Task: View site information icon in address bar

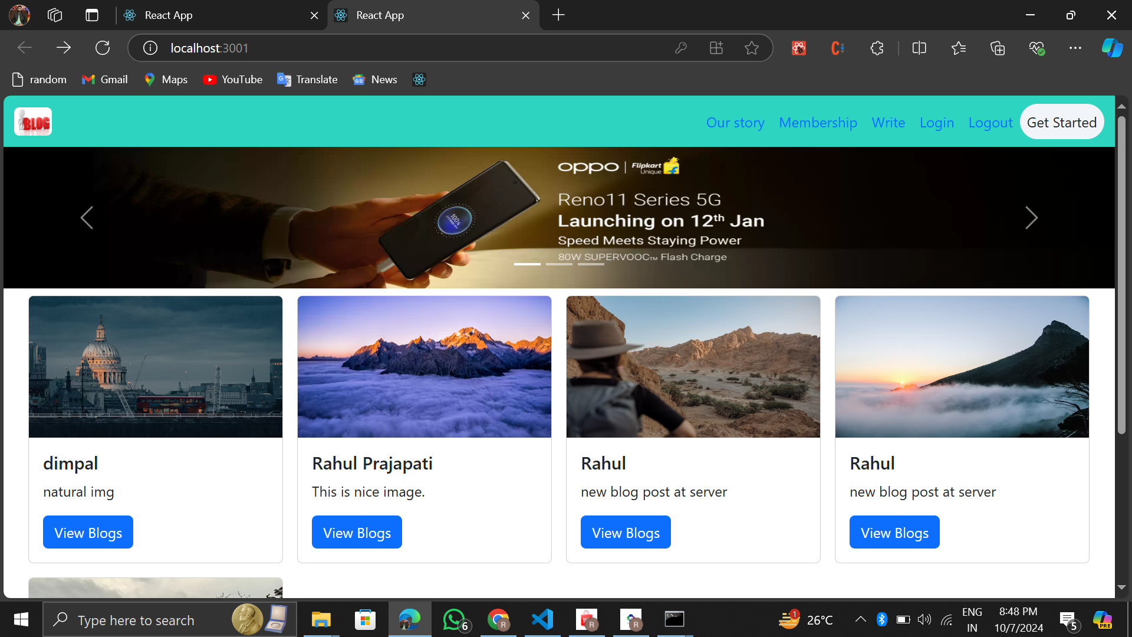Action: click(x=150, y=48)
